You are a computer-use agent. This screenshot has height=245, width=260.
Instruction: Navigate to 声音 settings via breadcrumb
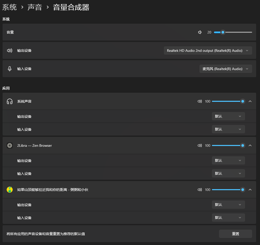click(35, 7)
